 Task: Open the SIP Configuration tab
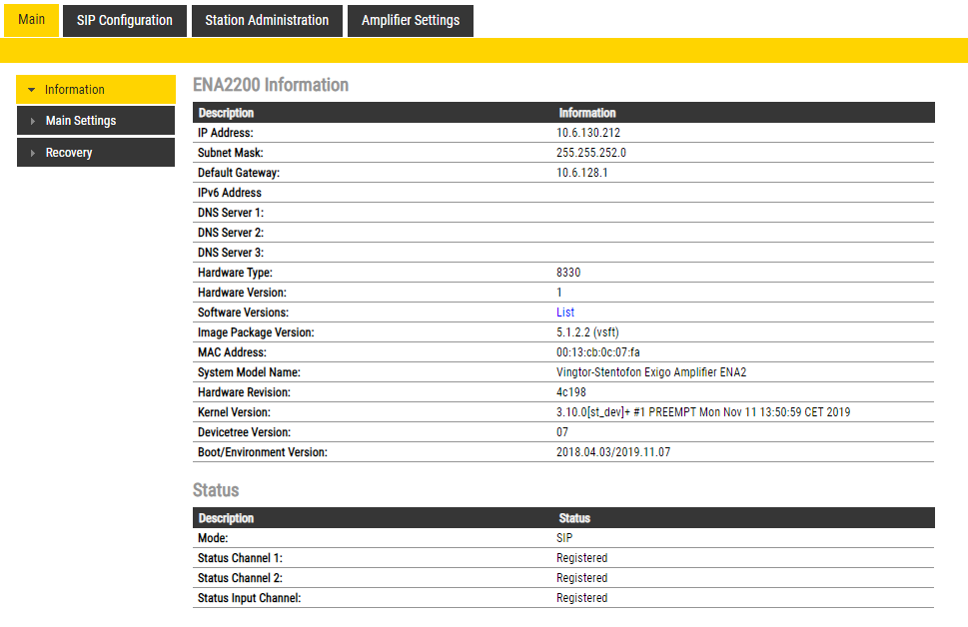(x=125, y=21)
